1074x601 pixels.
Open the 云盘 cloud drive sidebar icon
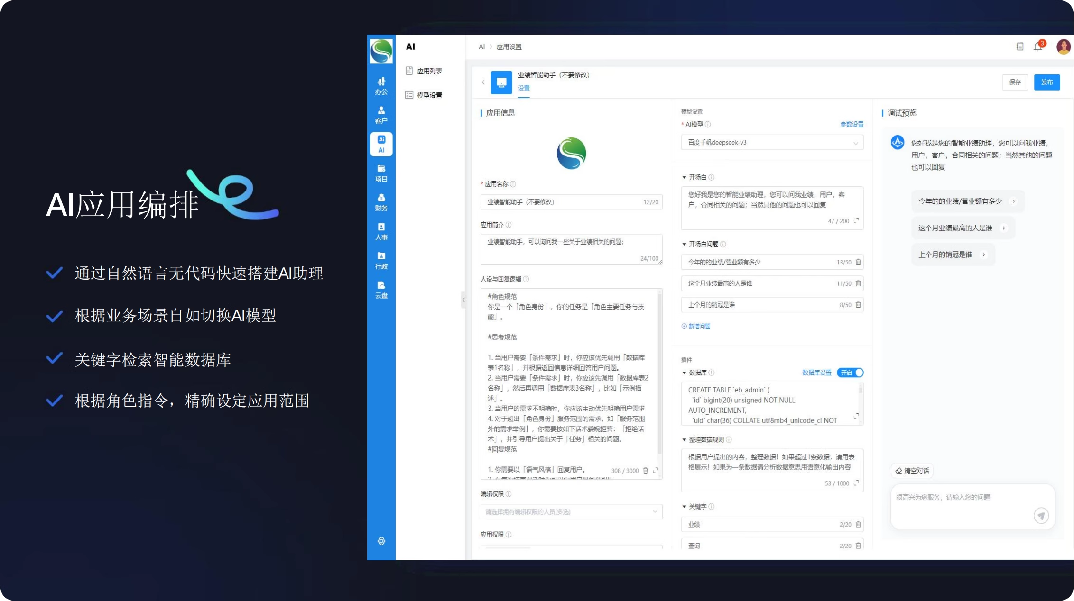381,289
